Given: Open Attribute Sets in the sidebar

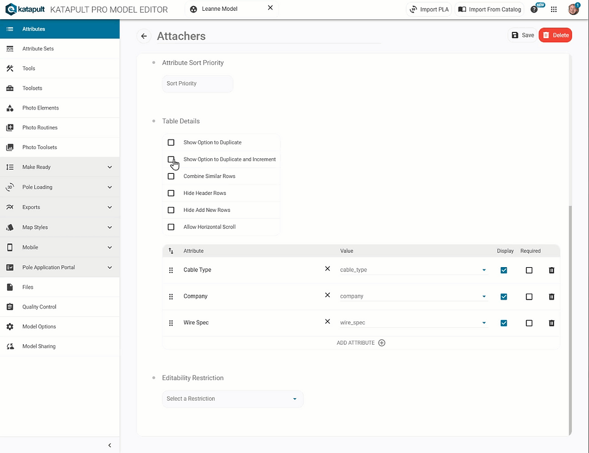Looking at the screenshot, I should point(60,49).
